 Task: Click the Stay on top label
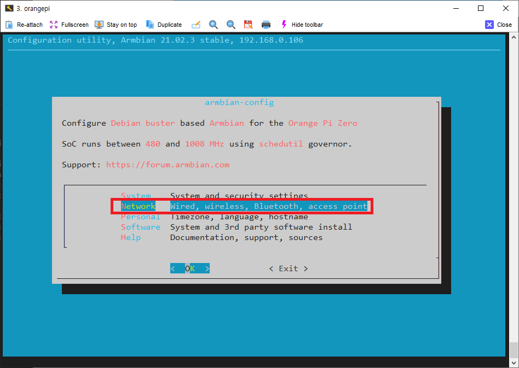[x=122, y=25]
